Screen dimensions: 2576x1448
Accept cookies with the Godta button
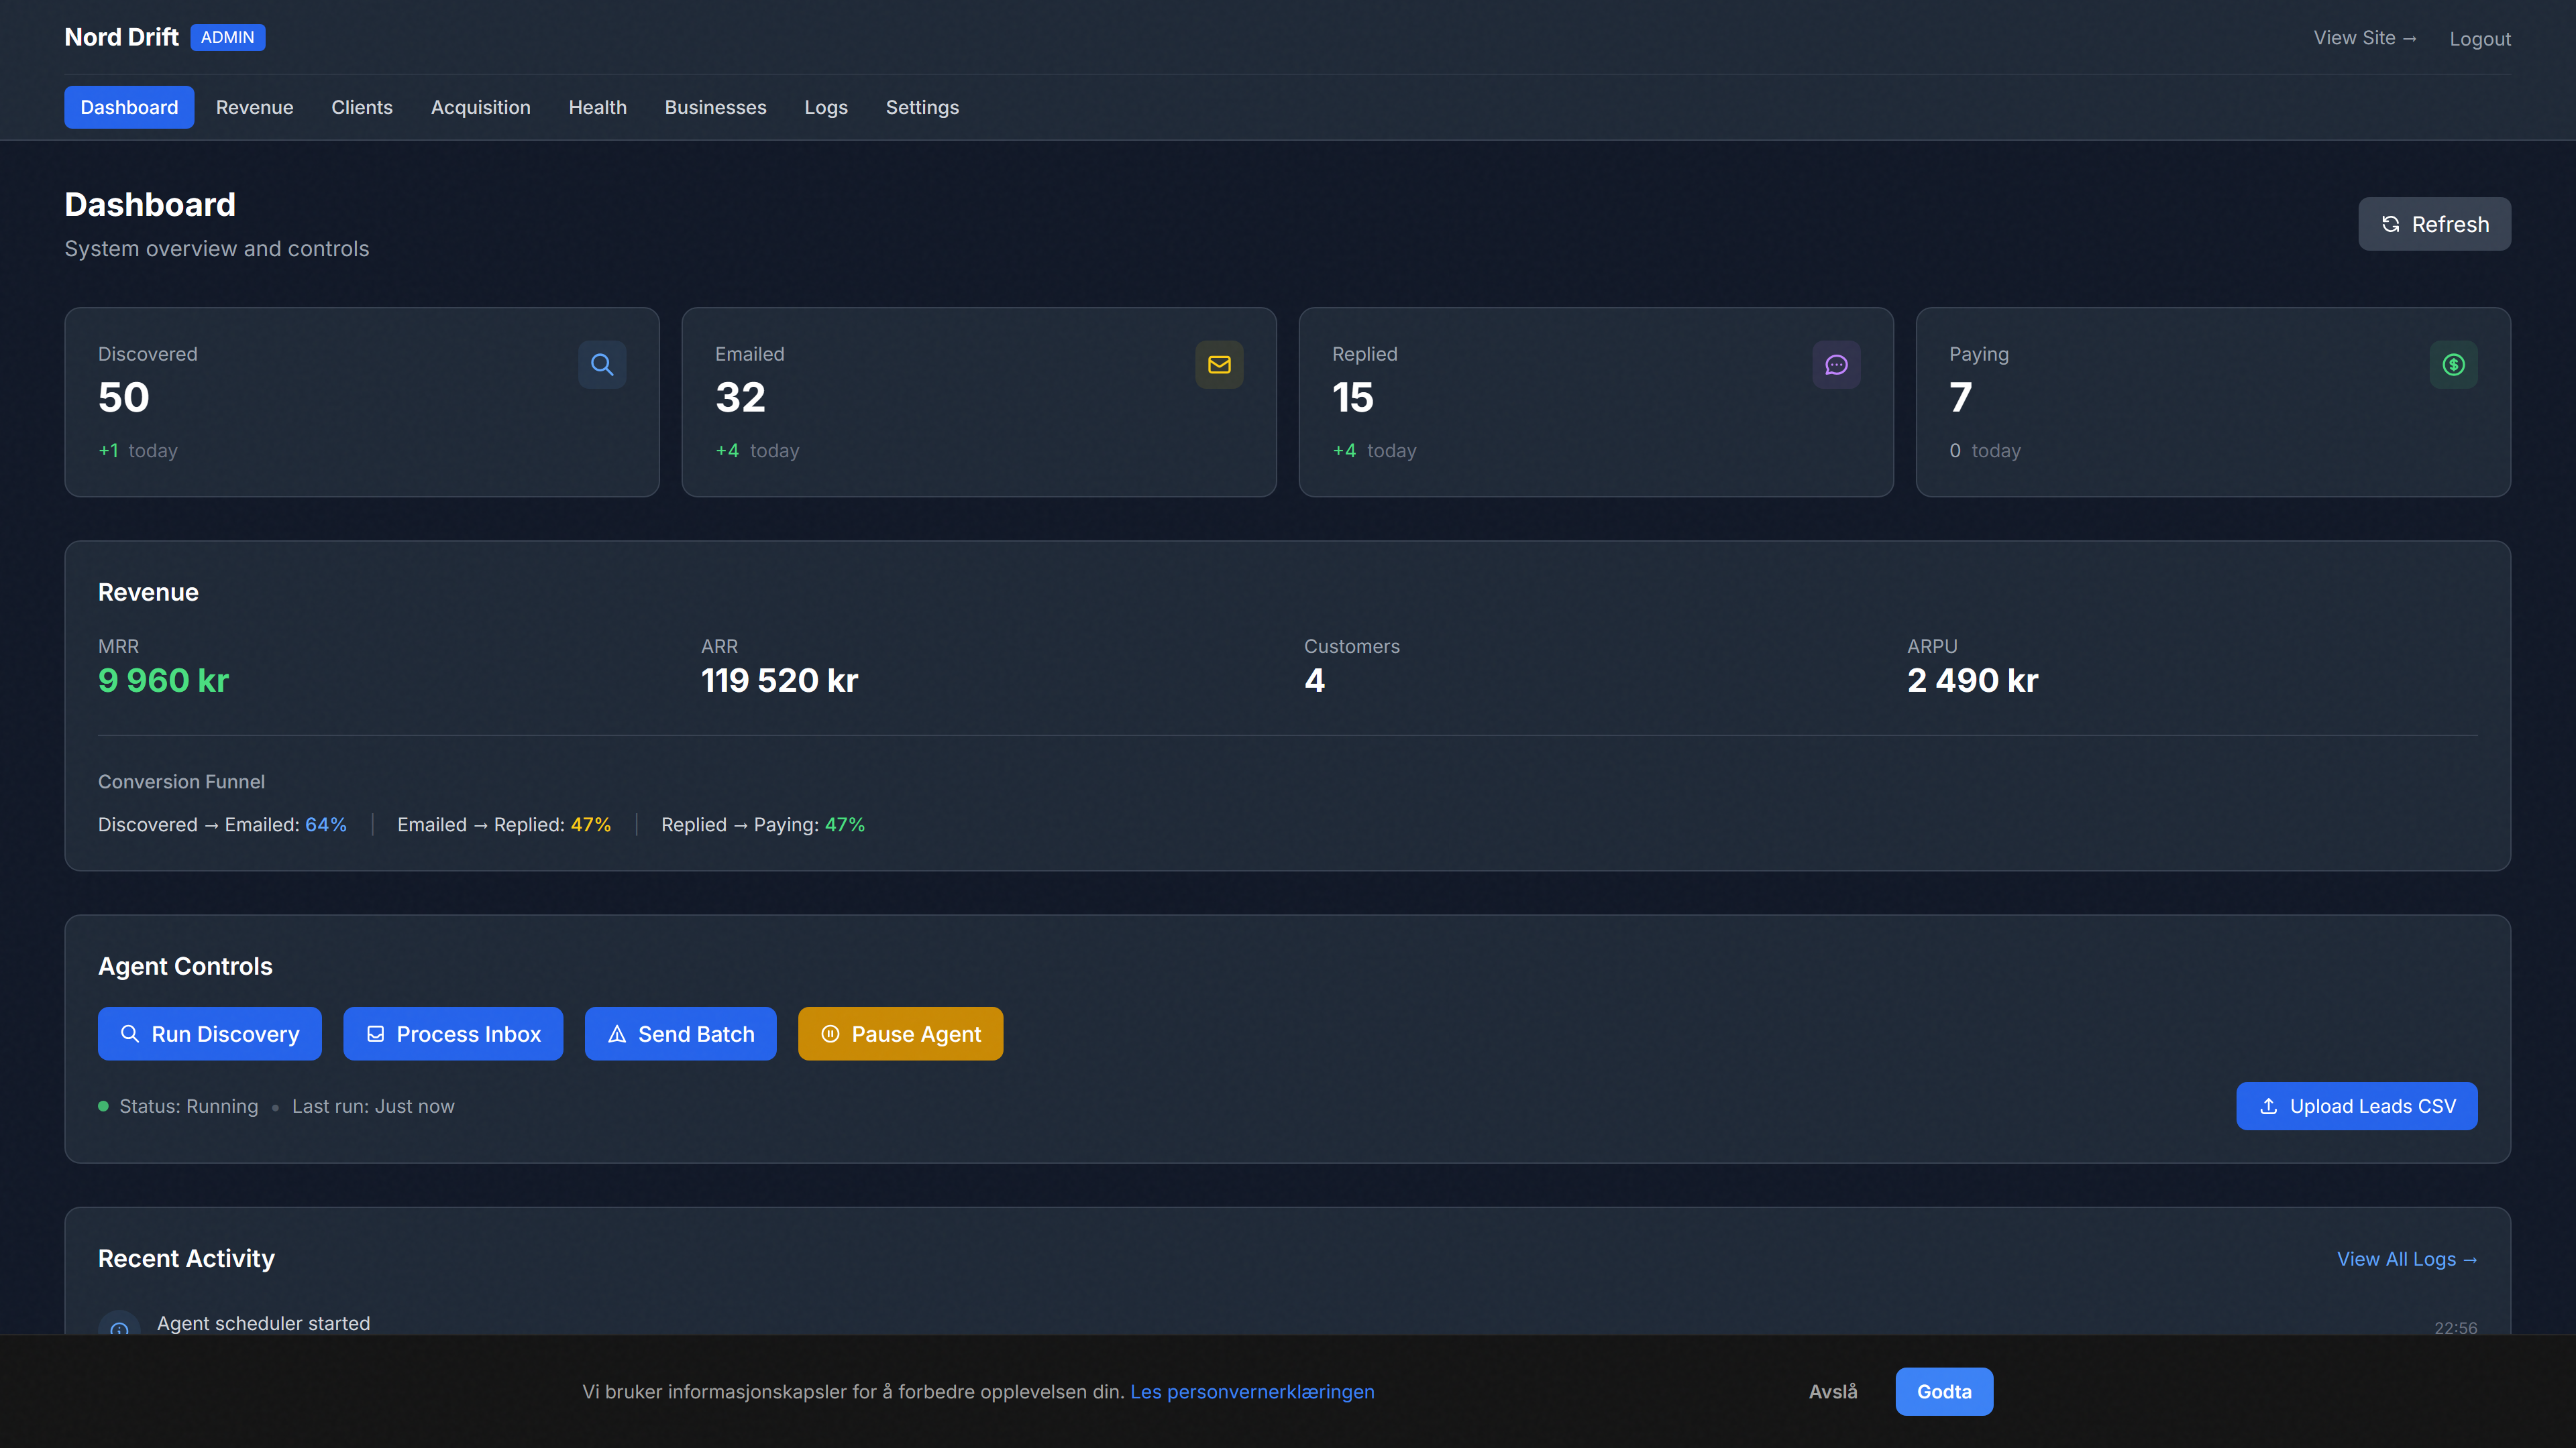[1943, 1391]
